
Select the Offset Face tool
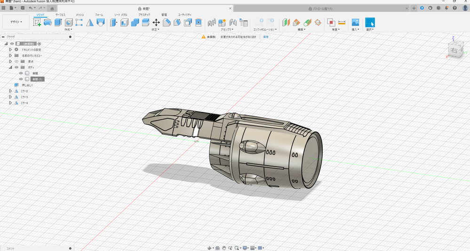coord(146,23)
